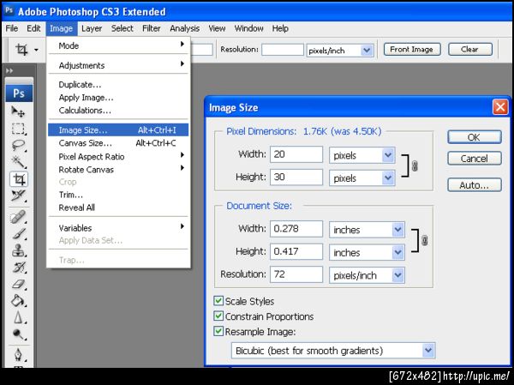The height and width of the screenshot is (385, 514).
Task: Select the Healing Brush tool
Action: point(18,217)
